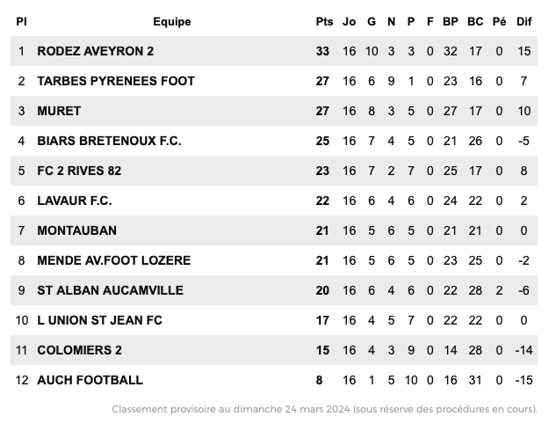Click ST ALBAN AUCAMVILLE team name

pos(108,290)
